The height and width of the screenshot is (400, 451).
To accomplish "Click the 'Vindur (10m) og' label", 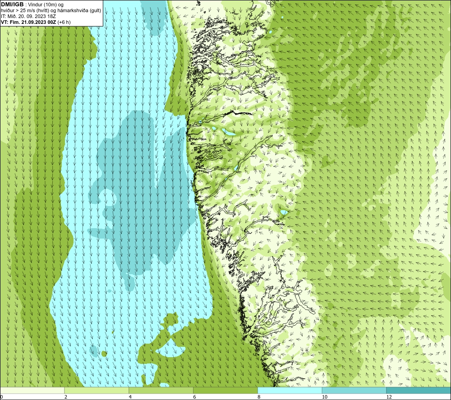I will (x=46, y=5).
